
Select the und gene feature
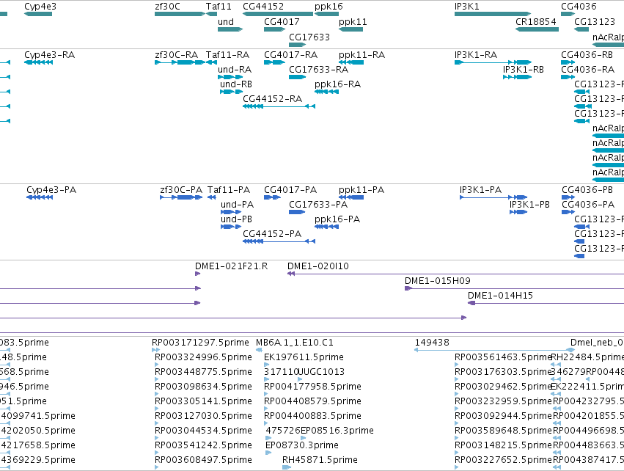pyautogui.click(x=230, y=29)
